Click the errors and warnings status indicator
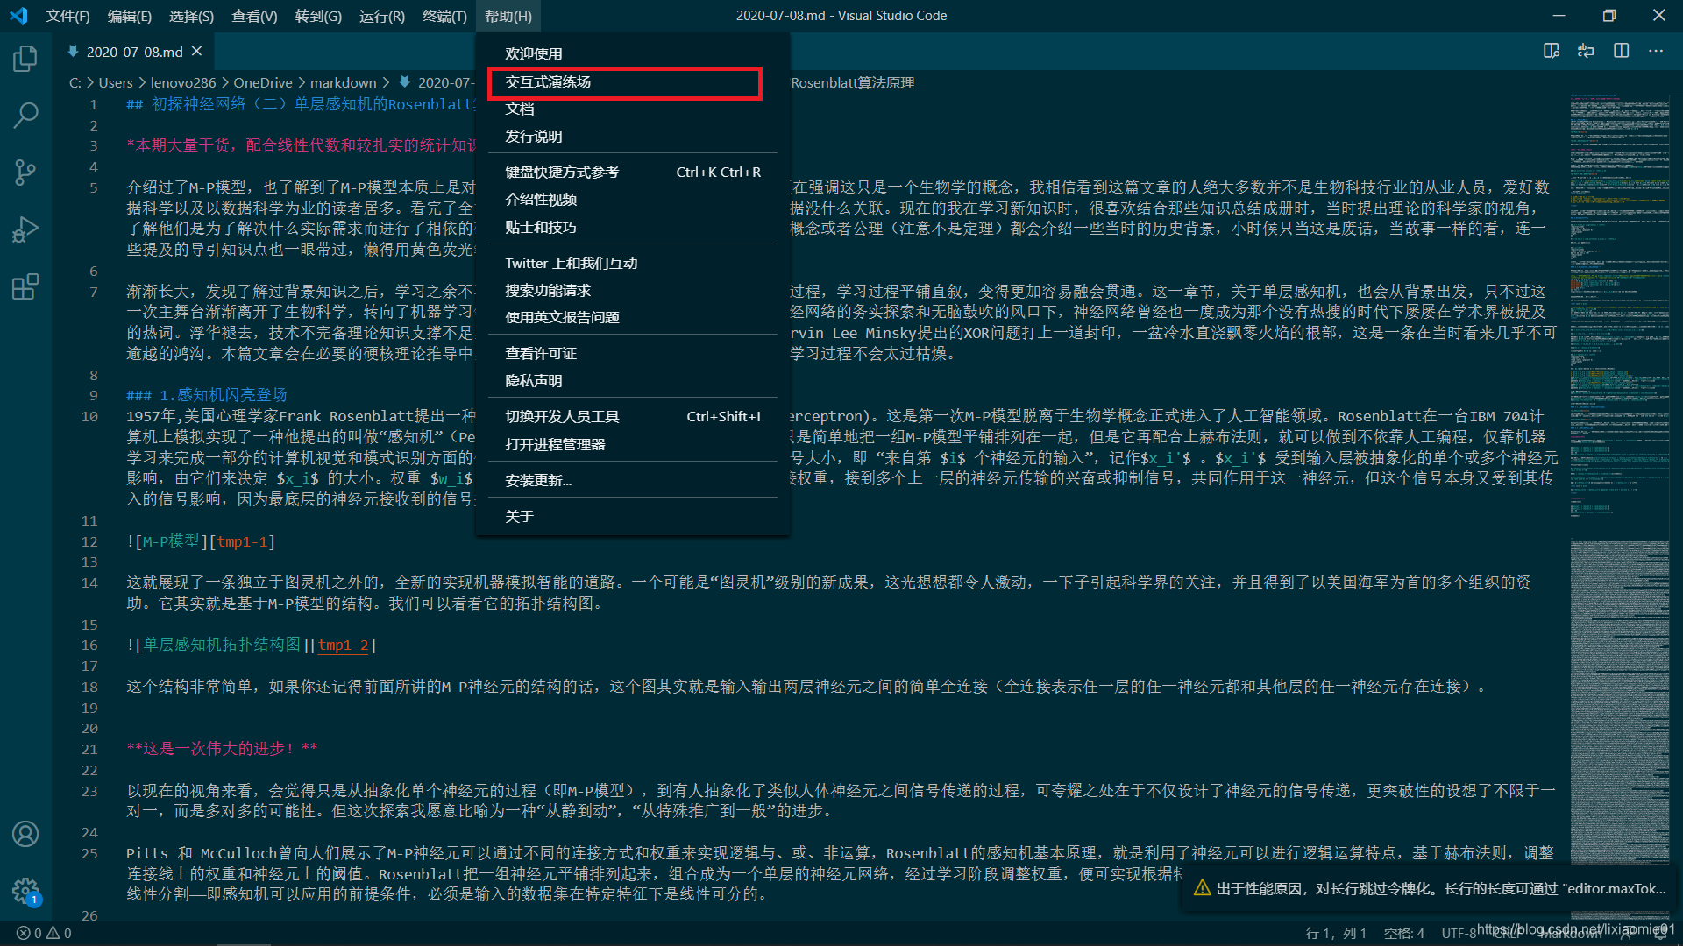 [x=44, y=933]
